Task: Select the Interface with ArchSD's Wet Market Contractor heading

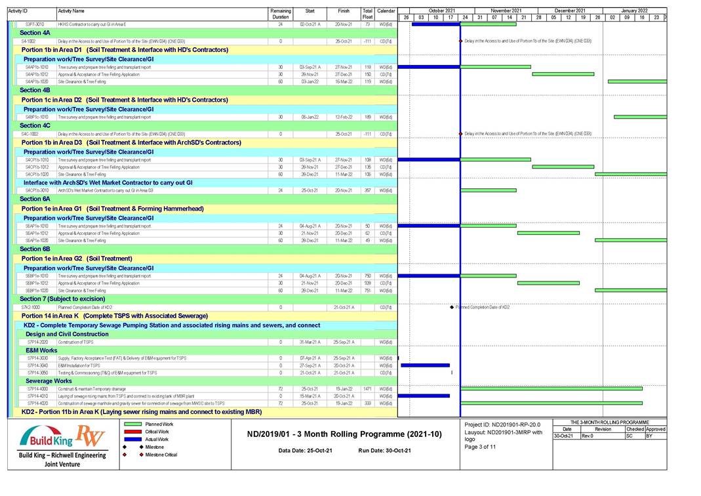Action: pyautogui.click(x=108, y=182)
